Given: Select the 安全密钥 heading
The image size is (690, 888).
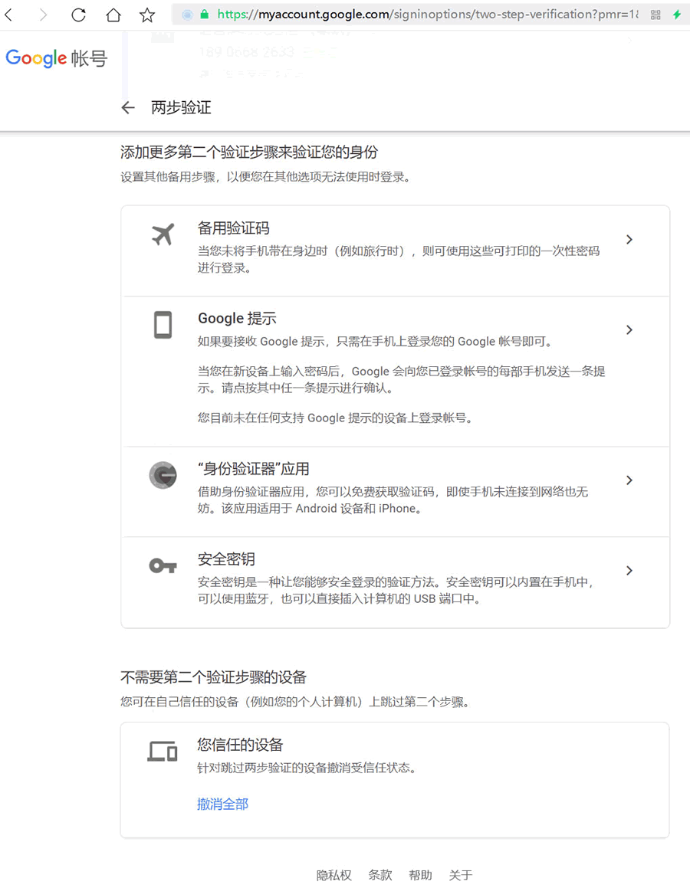Looking at the screenshot, I should 226,559.
